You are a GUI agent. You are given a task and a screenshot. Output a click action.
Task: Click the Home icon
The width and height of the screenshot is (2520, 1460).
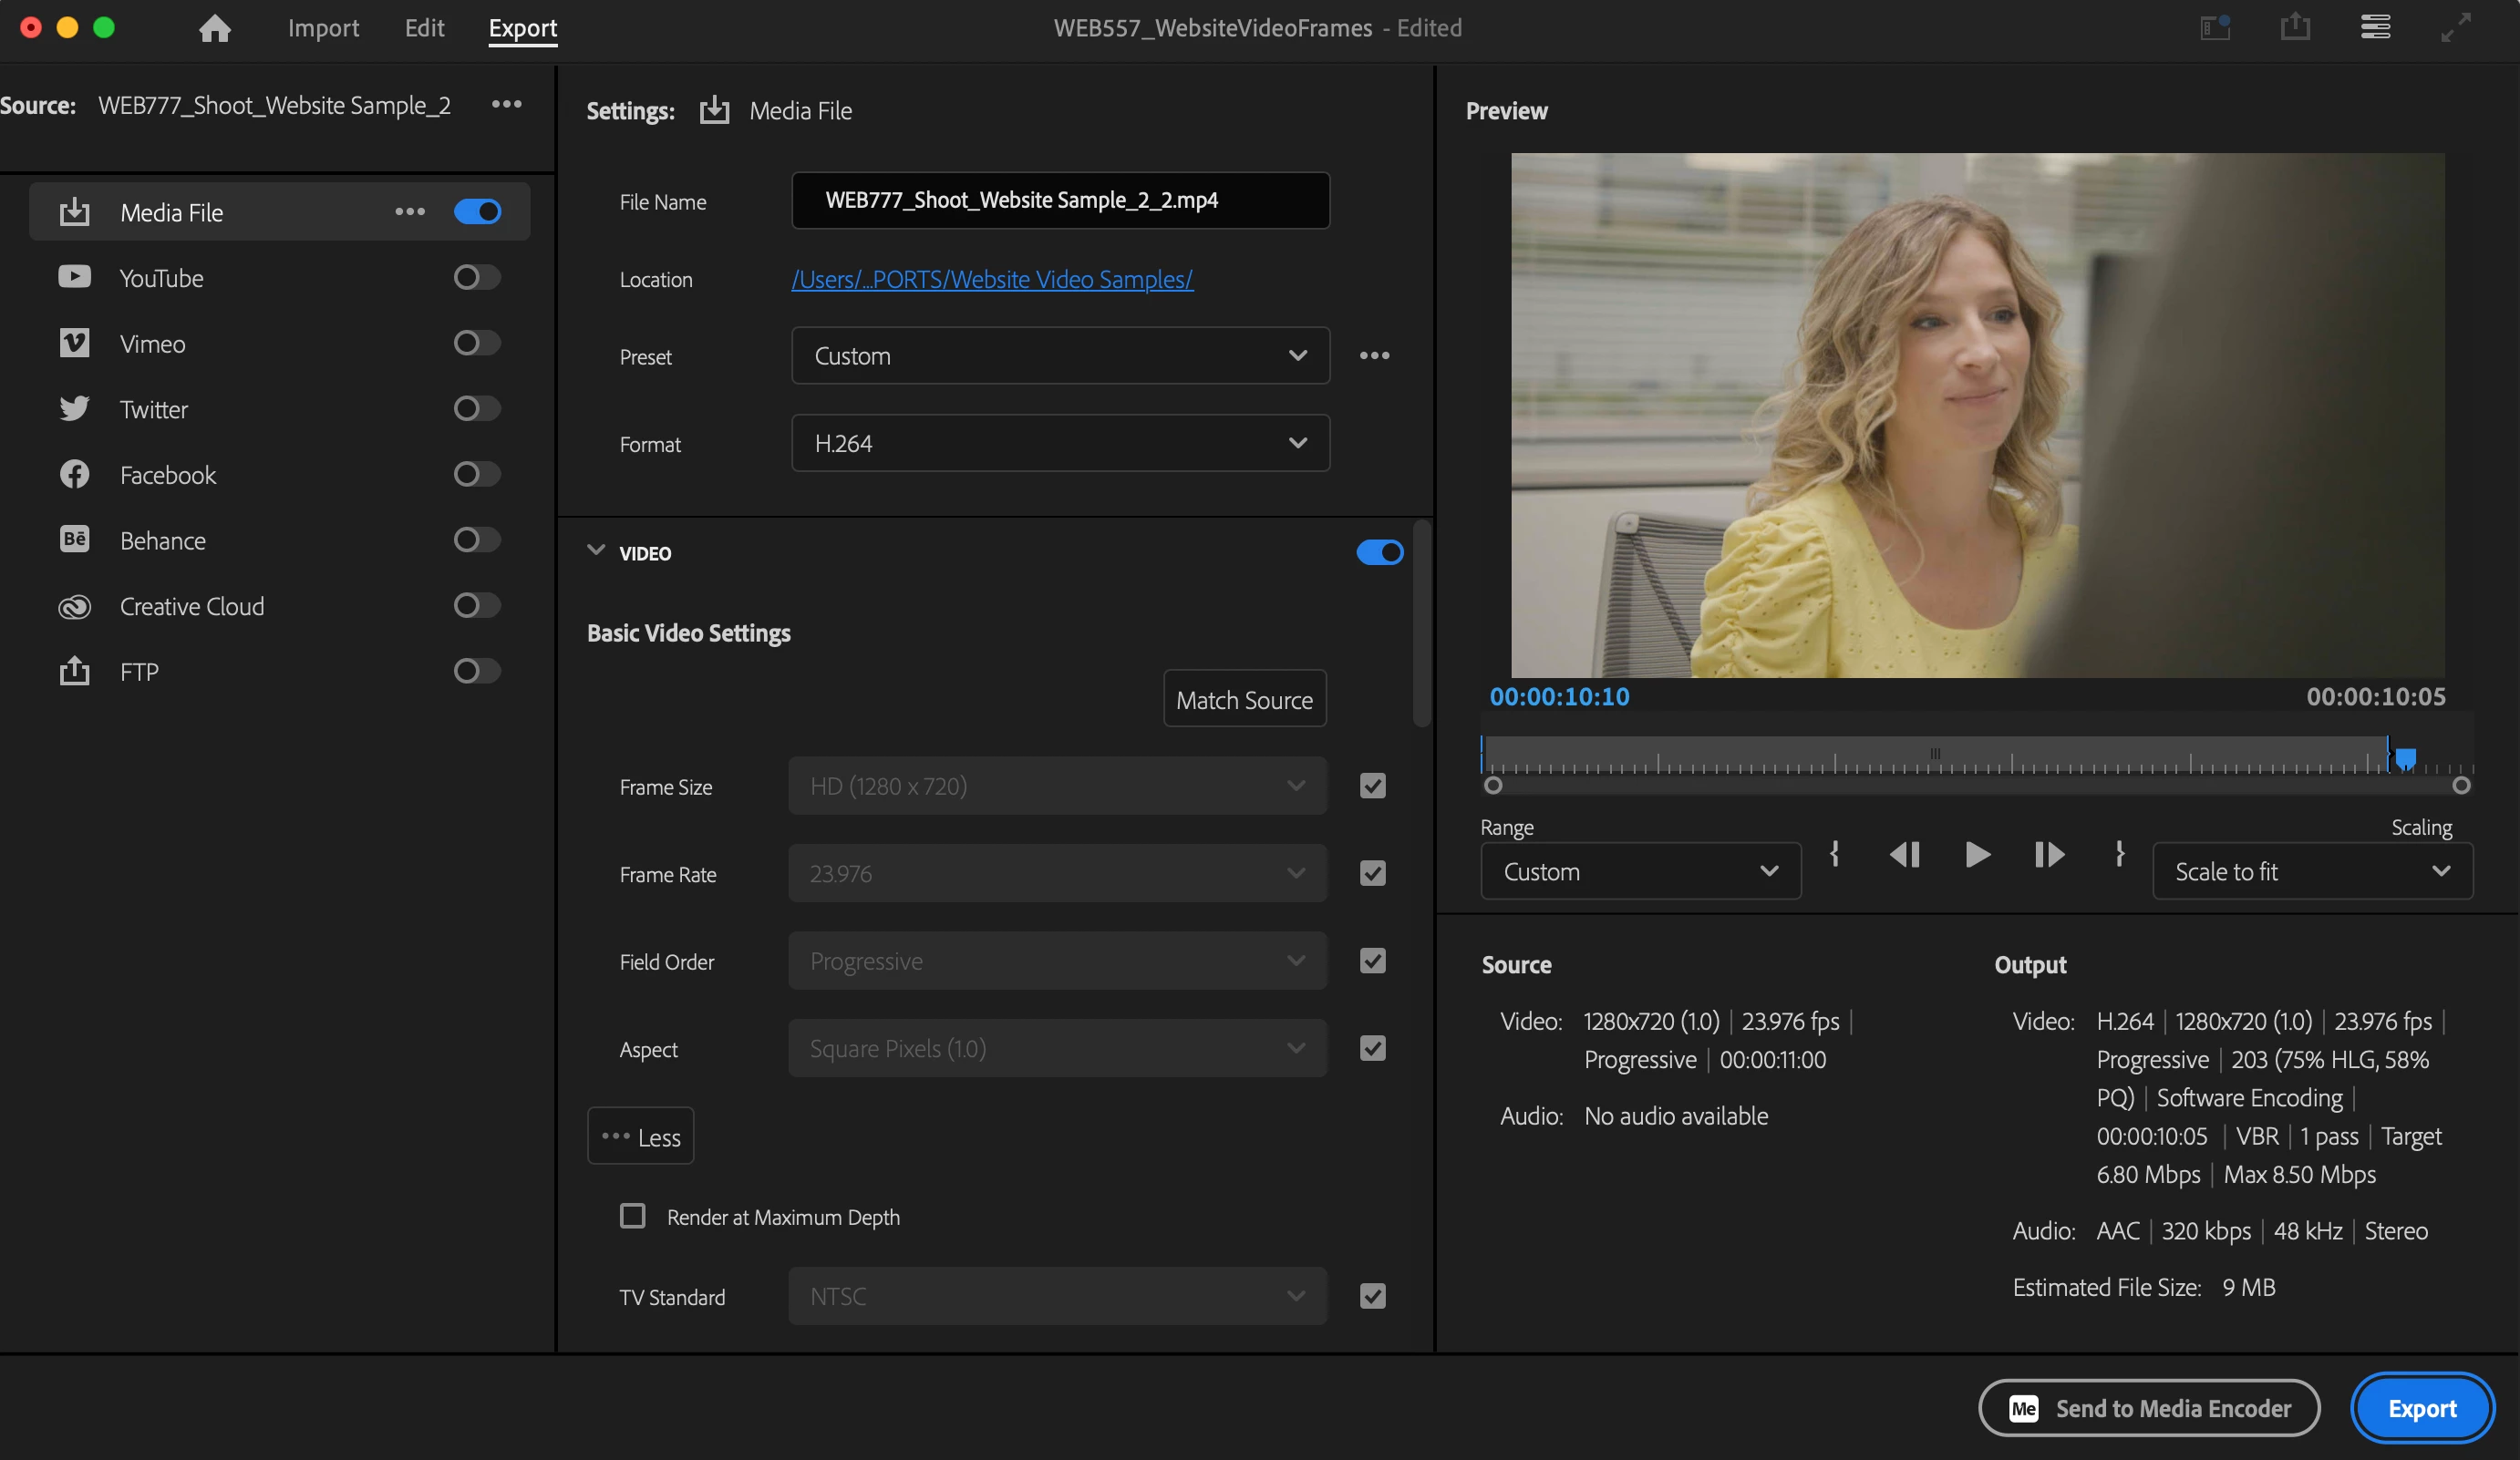click(214, 28)
